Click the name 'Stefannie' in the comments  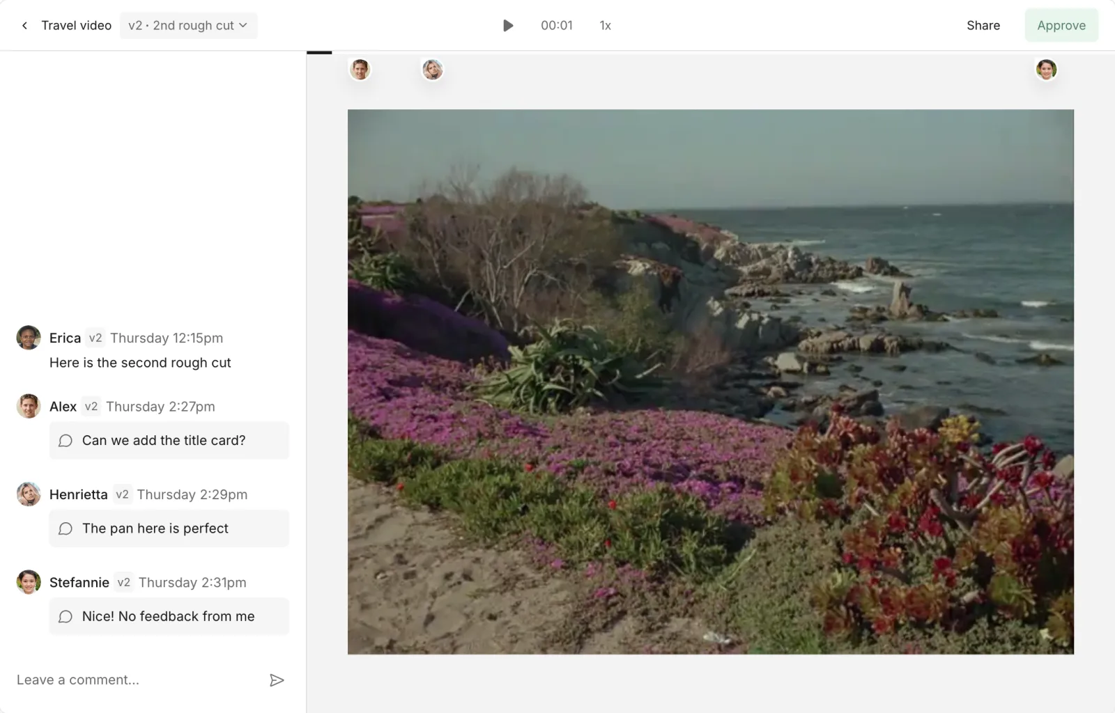point(79,582)
